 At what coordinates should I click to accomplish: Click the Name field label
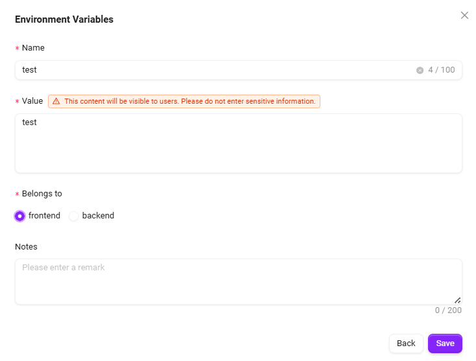tap(33, 47)
